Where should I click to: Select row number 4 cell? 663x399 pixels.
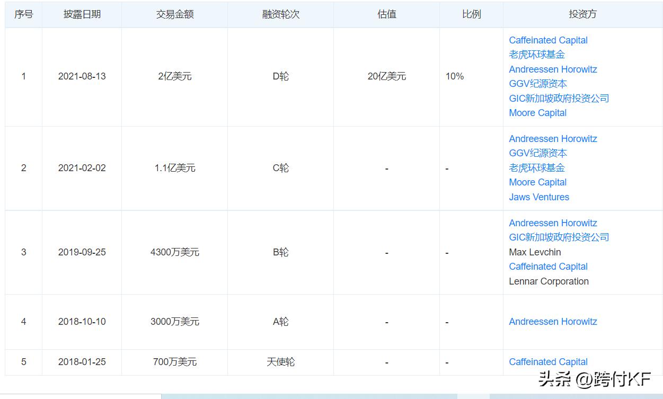(x=23, y=322)
